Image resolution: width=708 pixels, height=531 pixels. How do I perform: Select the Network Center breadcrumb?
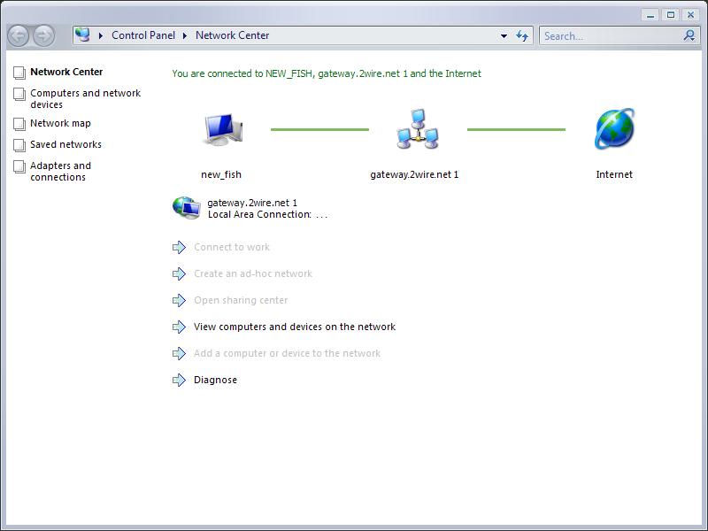(232, 35)
